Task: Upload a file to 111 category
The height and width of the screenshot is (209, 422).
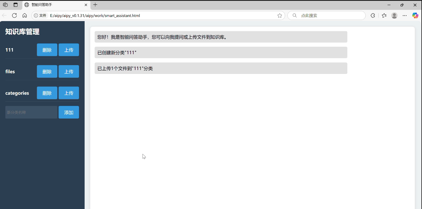Action: [69, 50]
